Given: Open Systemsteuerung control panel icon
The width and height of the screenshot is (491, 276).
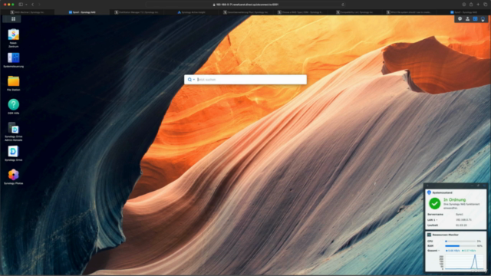Looking at the screenshot, I should 14,58.
